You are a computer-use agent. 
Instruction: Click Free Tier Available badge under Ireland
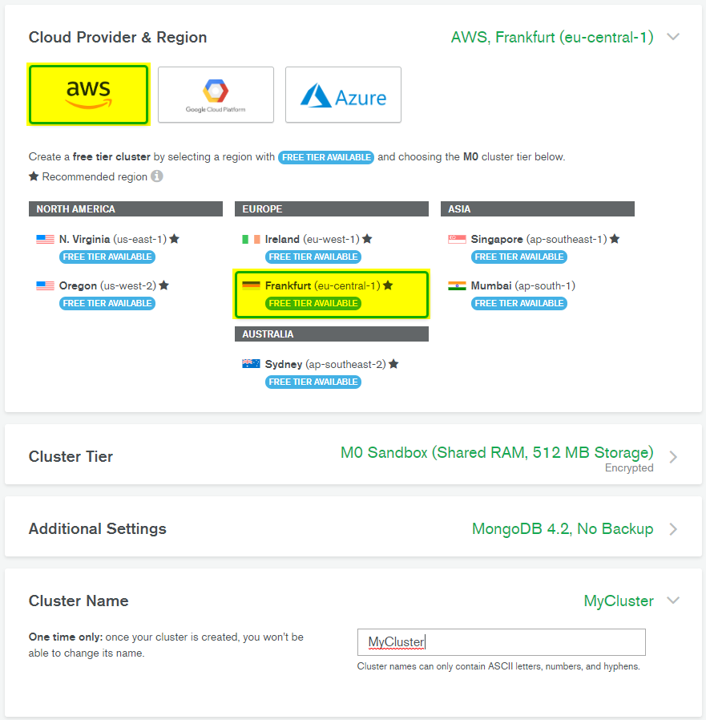313,257
